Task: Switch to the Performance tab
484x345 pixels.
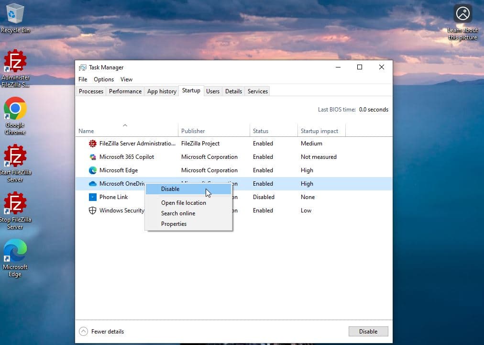Action: [x=125, y=91]
